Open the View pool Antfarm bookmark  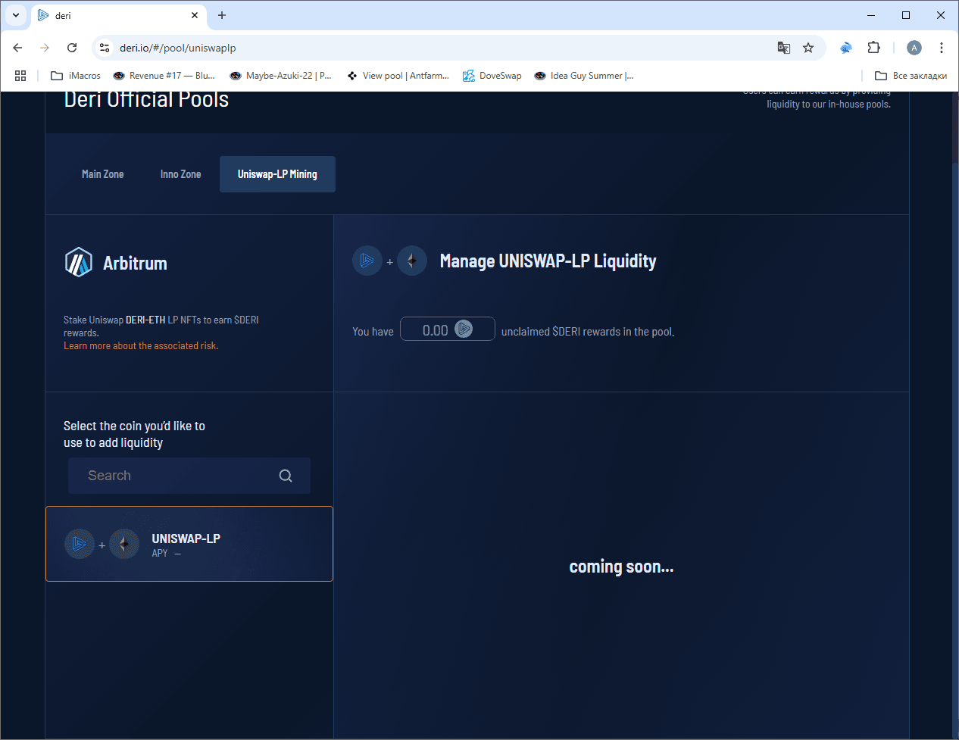[x=398, y=76]
